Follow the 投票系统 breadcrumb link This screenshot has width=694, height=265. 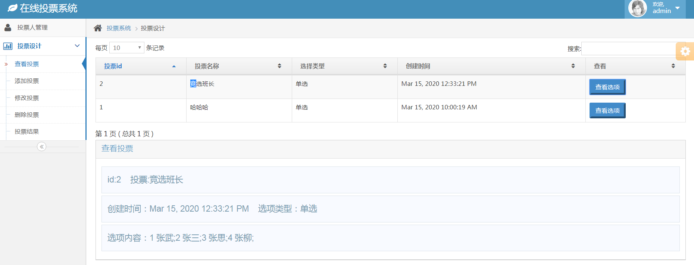(119, 28)
